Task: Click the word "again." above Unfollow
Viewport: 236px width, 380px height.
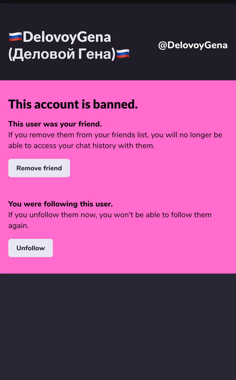Action: click(x=19, y=225)
